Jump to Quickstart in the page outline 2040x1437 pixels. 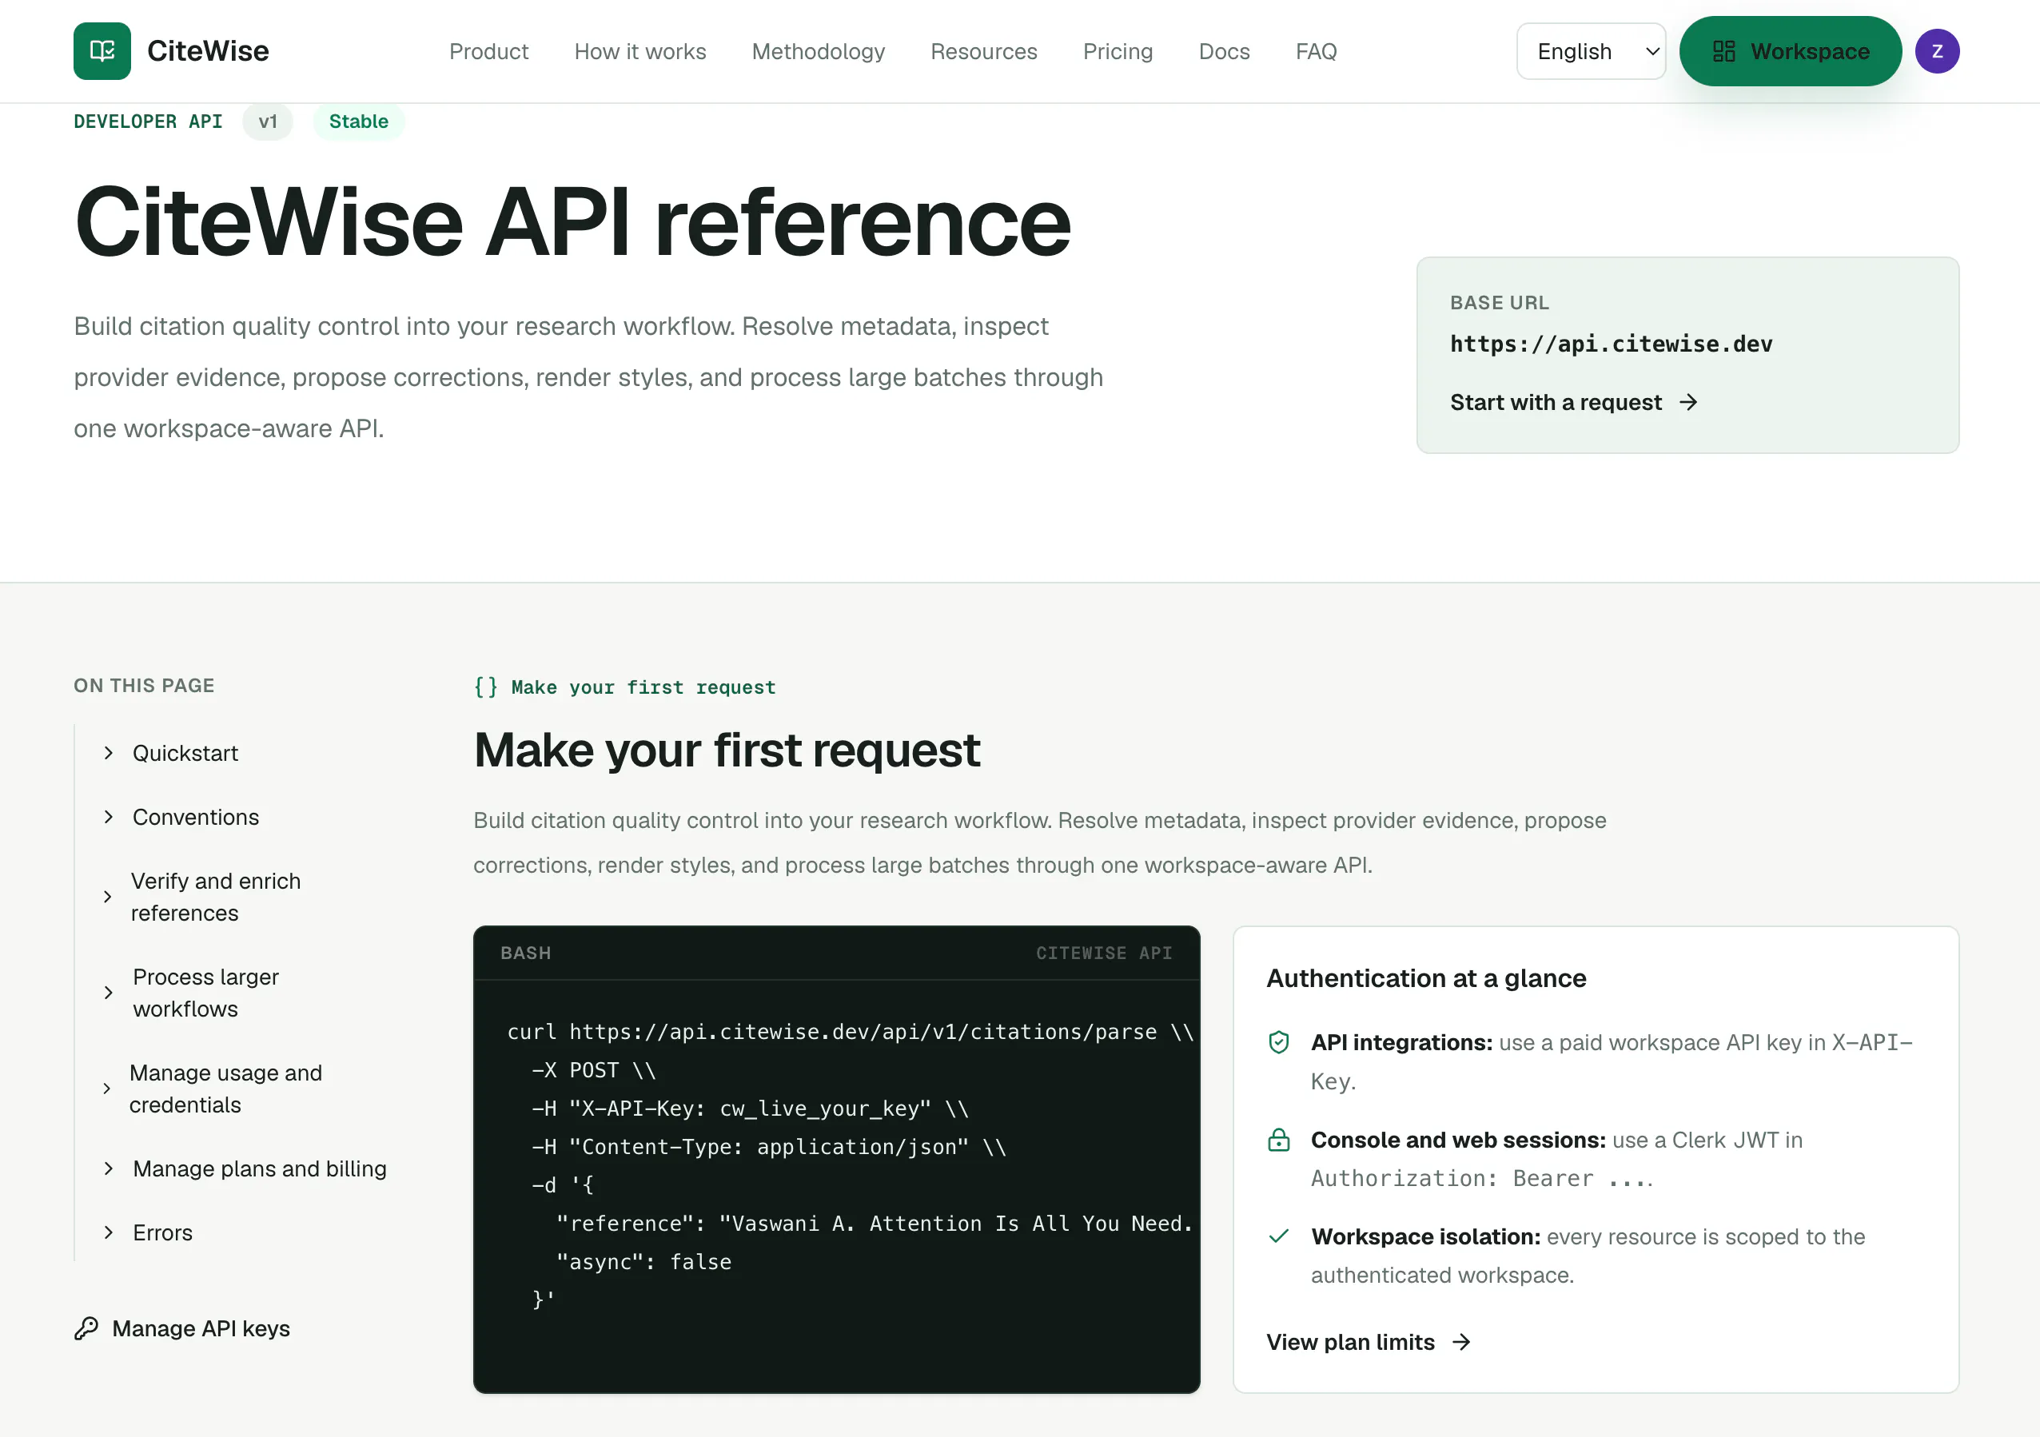(185, 754)
